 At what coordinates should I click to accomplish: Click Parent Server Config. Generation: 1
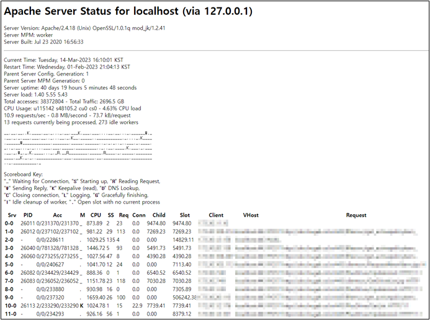coord(46,74)
